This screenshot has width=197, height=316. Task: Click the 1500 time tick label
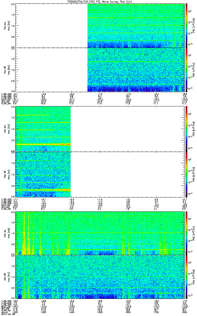100,312
